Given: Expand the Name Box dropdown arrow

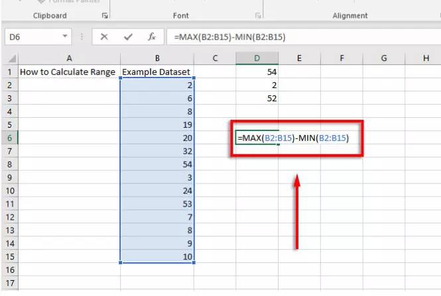Looking at the screenshot, I should (x=65, y=36).
